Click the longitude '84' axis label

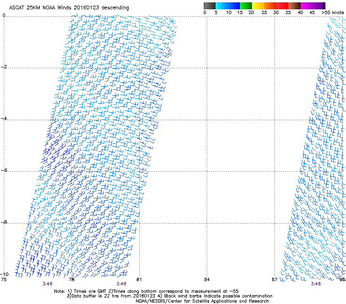point(207,280)
